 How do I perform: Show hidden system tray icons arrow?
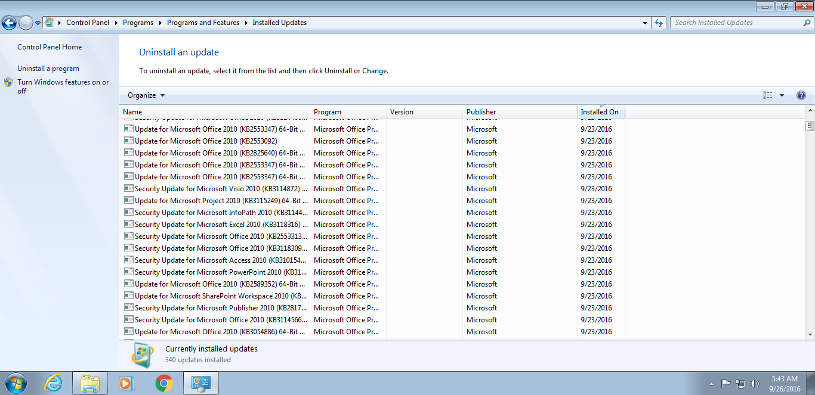pyautogui.click(x=711, y=384)
